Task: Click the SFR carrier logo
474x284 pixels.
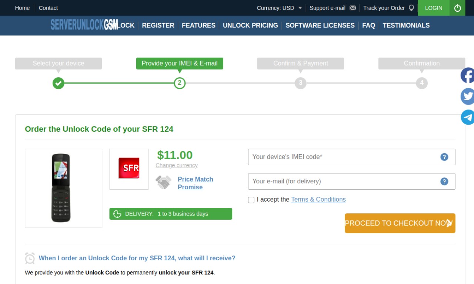Action: point(129,168)
